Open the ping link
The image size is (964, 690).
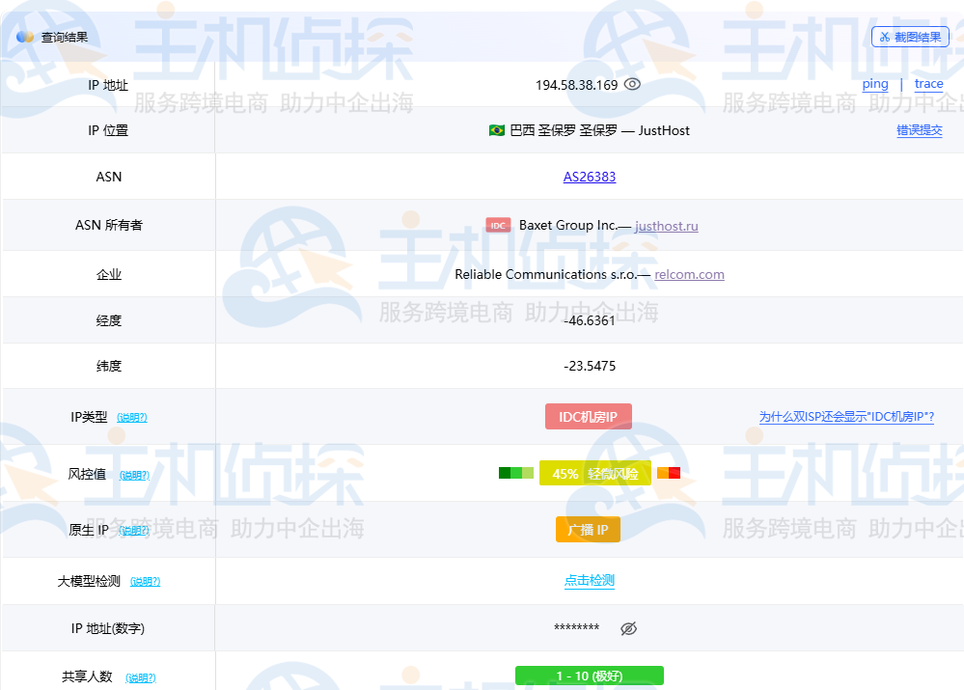pos(874,84)
